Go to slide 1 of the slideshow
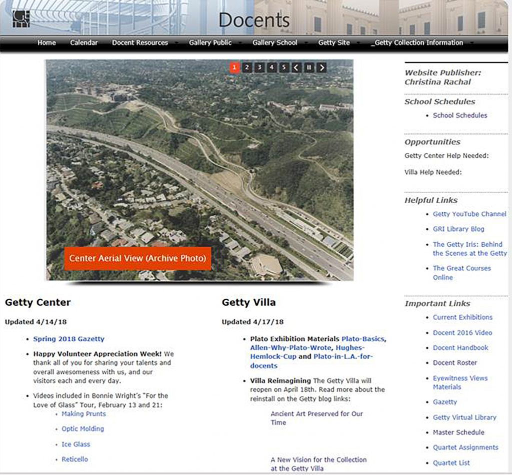The image size is (512, 475). 234,67
